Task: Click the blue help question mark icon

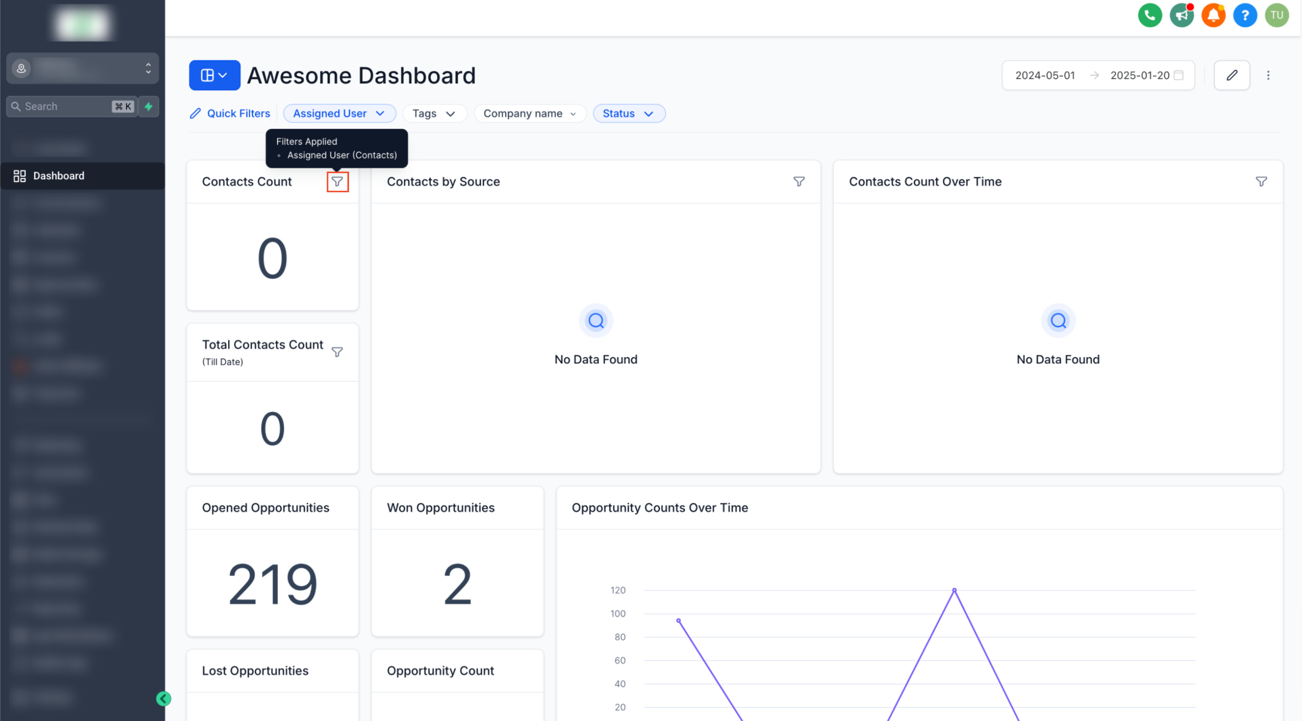Action: (1244, 15)
